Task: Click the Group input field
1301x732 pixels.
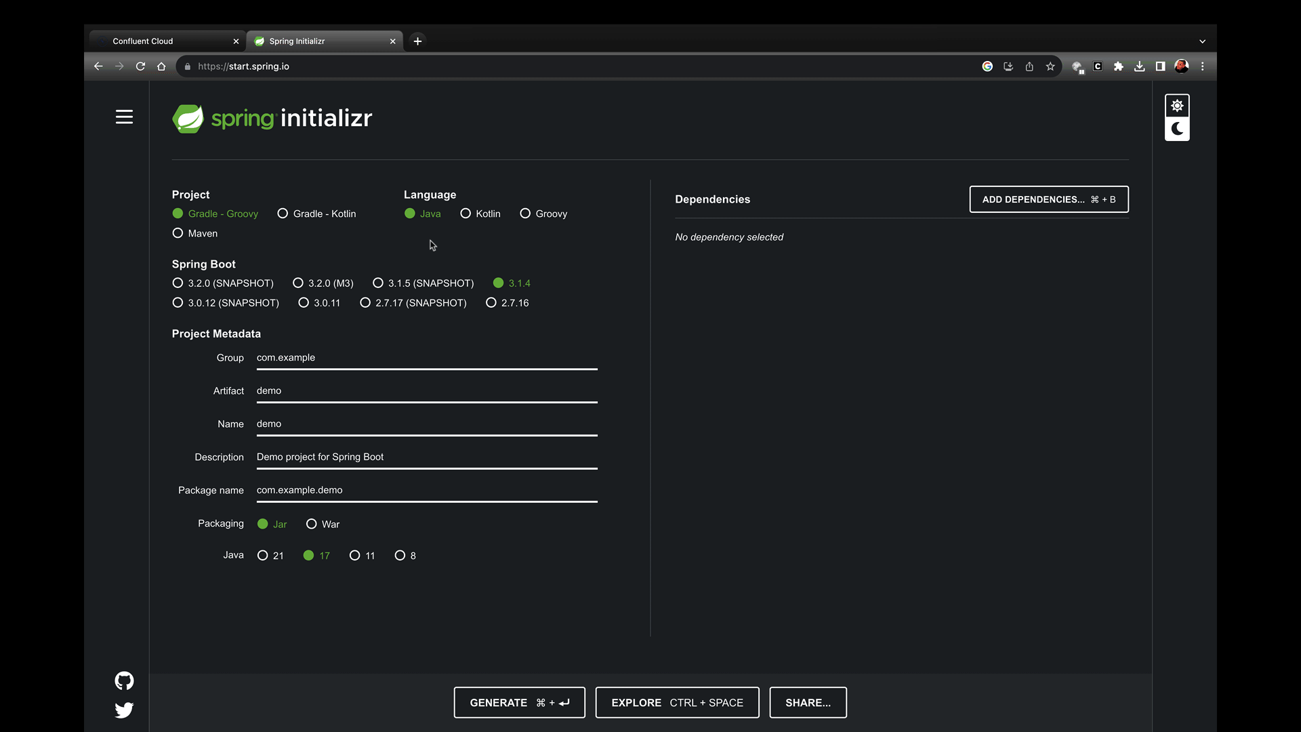Action: point(426,357)
